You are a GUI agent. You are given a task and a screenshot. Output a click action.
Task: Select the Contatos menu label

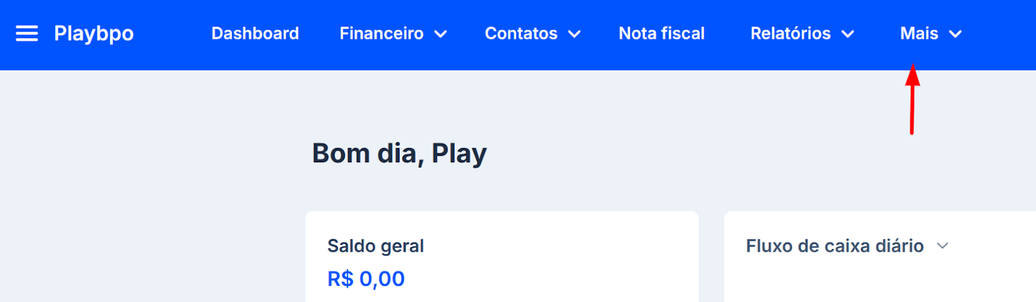[x=521, y=34]
